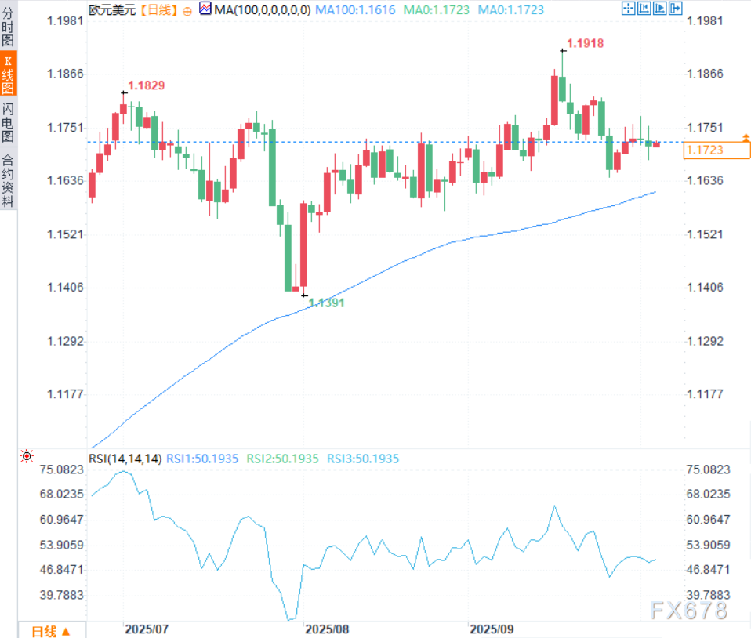Open the 闪电图 sidebar tab

pos(8,122)
